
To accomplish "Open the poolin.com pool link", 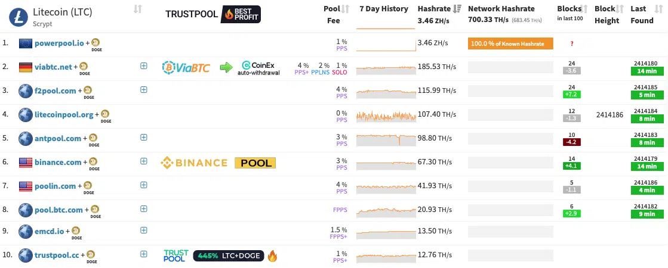I will (56, 186).
